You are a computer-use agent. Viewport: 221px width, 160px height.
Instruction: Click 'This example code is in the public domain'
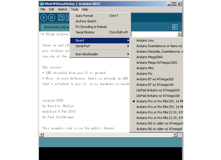(x=79, y=128)
